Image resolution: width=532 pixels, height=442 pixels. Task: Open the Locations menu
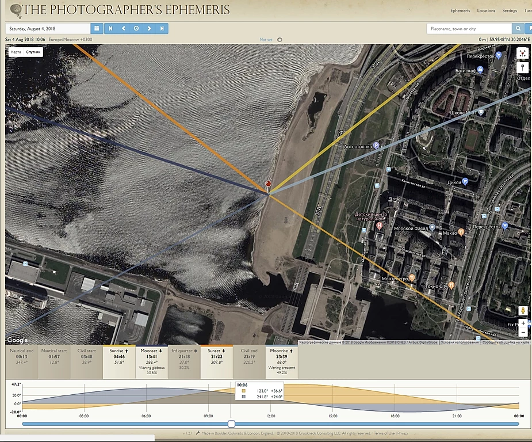point(486,10)
